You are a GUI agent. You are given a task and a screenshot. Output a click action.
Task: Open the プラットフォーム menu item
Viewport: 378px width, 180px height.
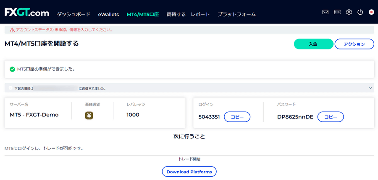[x=236, y=14]
